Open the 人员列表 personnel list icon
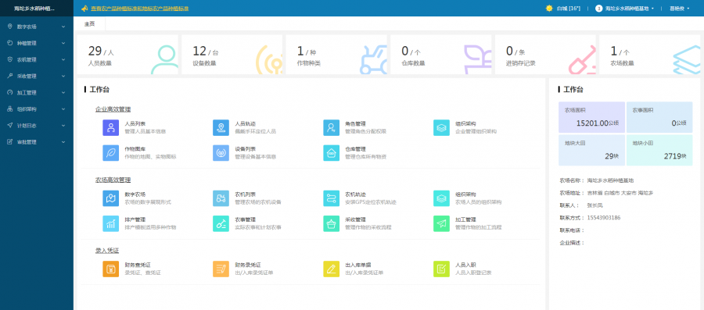 pyautogui.click(x=110, y=128)
